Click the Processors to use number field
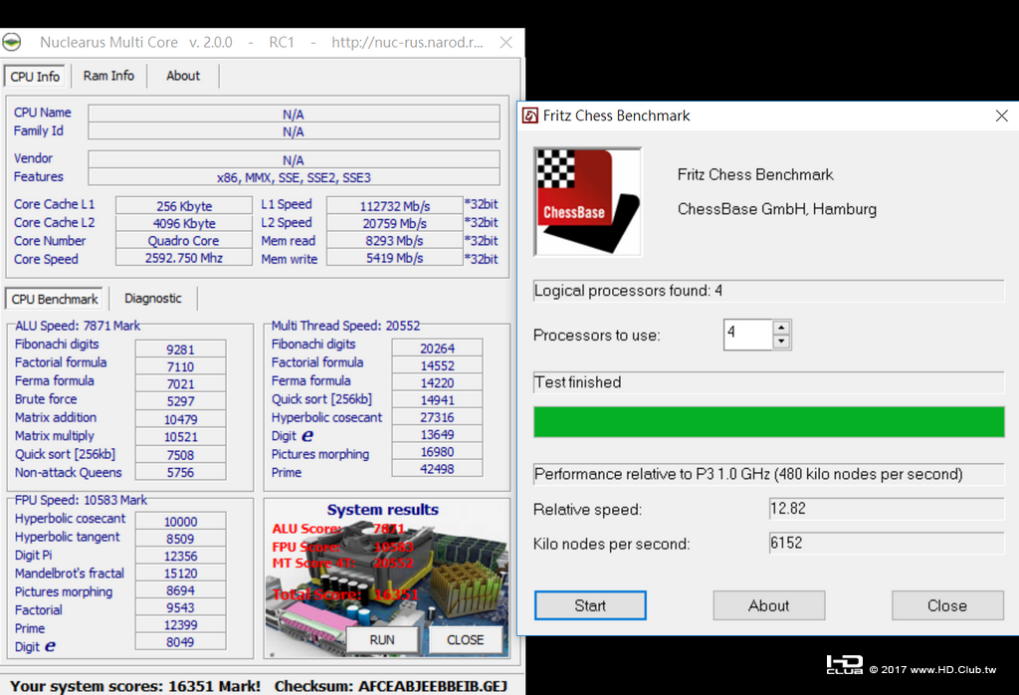Image resolution: width=1019 pixels, height=695 pixels. coord(748,335)
